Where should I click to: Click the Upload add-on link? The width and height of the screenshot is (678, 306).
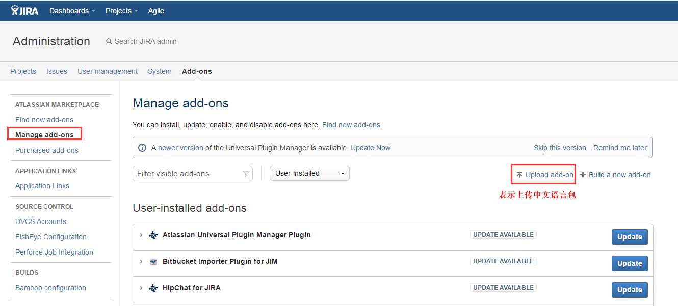(x=550, y=175)
